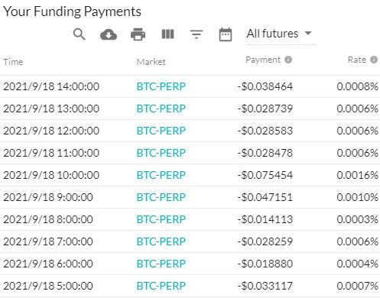Image resolution: width=380 pixels, height=298 pixels.
Task: Expand the All futures dropdown
Action: (x=281, y=34)
